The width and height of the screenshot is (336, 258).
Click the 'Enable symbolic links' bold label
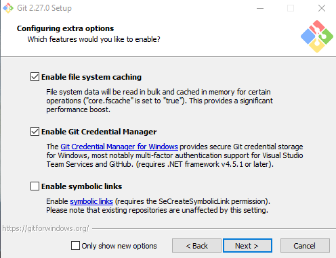[81, 186]
